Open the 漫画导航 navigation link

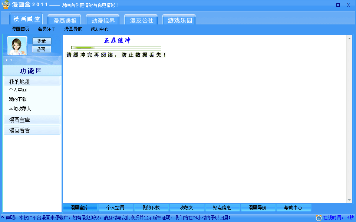[73, 29]
